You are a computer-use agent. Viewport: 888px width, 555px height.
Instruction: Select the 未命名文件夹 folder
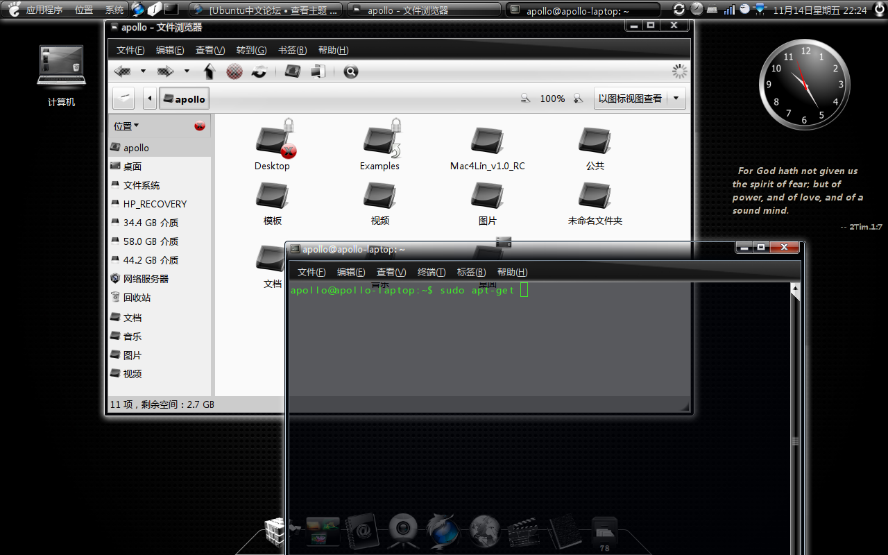click(595, 203)
